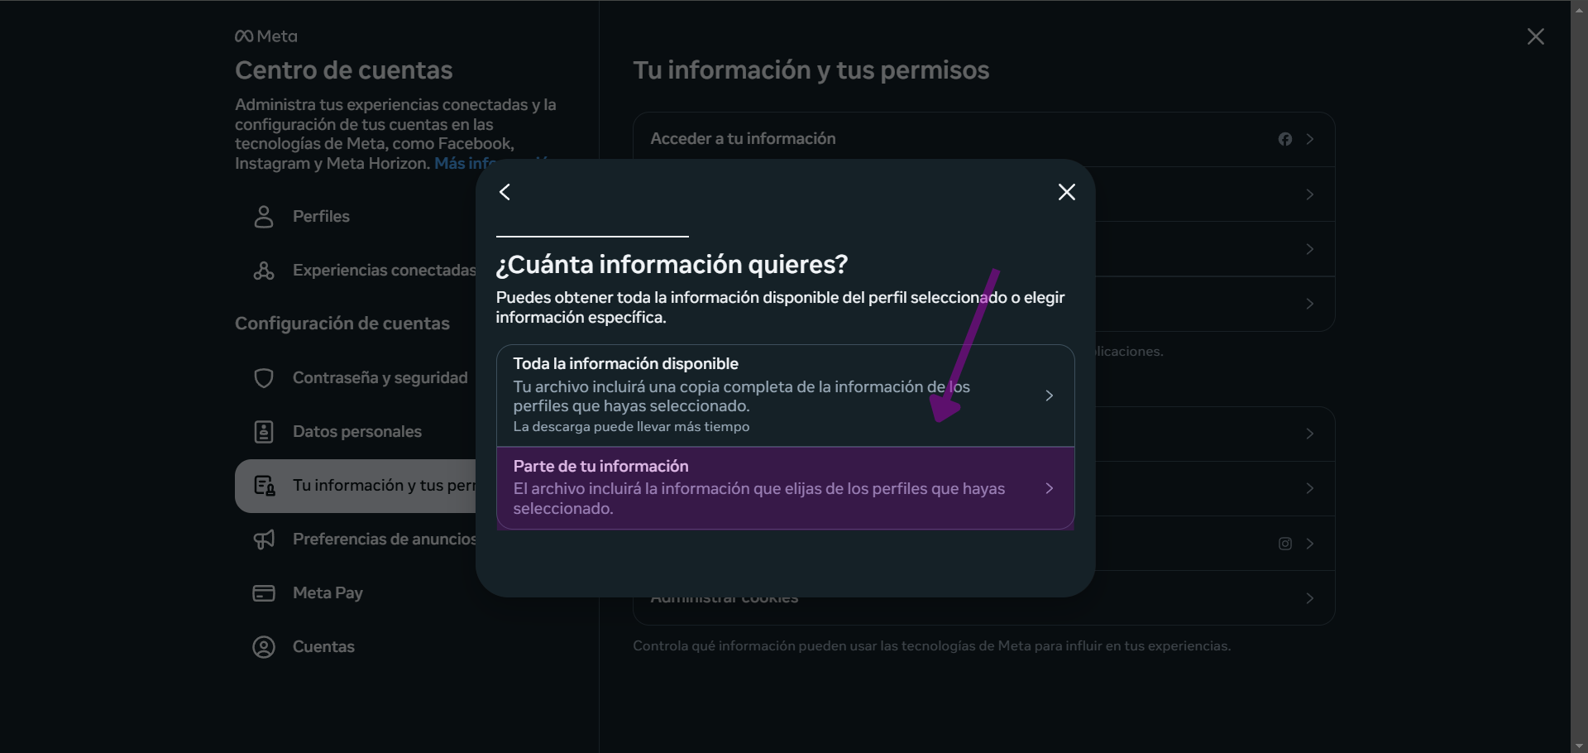Open Preferencias de anuncios
The image size is (1588, 753).
356,540
